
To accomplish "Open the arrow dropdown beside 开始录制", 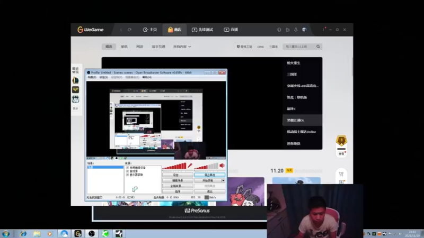I will pyautogui.click(x=223, y=180).
